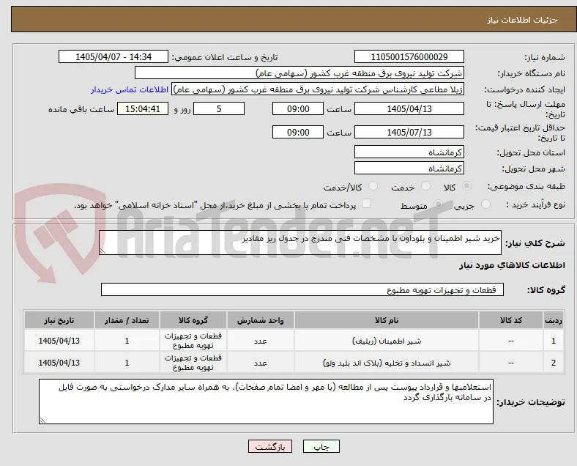
Task: Click the announcement date field 1405/04/07 - 14:34
Action: [113, 57]
